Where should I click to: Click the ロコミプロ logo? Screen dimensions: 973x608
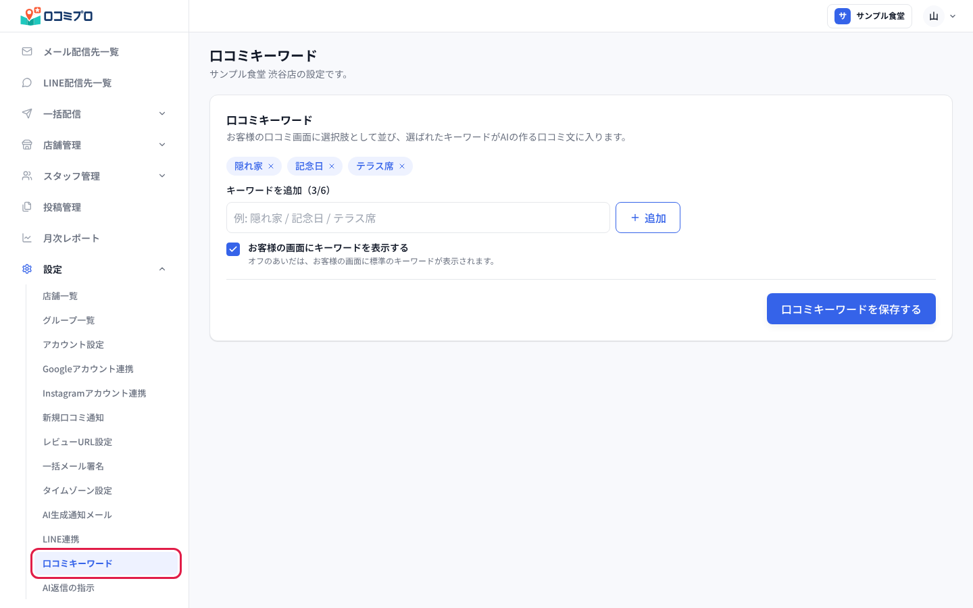coord(57,16)
